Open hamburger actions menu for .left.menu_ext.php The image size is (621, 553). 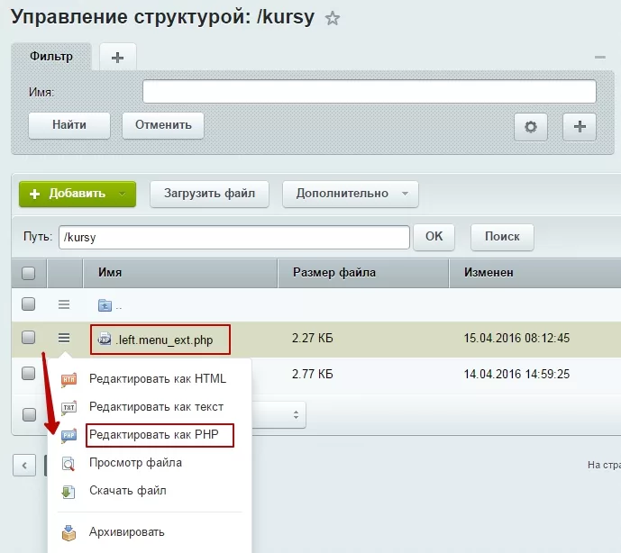click(64, 338)
